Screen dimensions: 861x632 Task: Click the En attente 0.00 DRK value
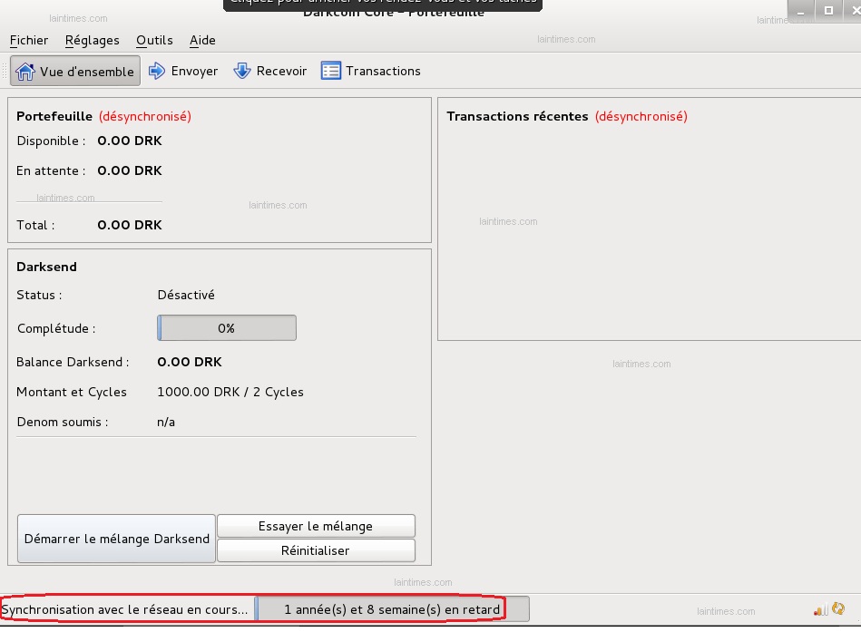[x=130, y=170]
